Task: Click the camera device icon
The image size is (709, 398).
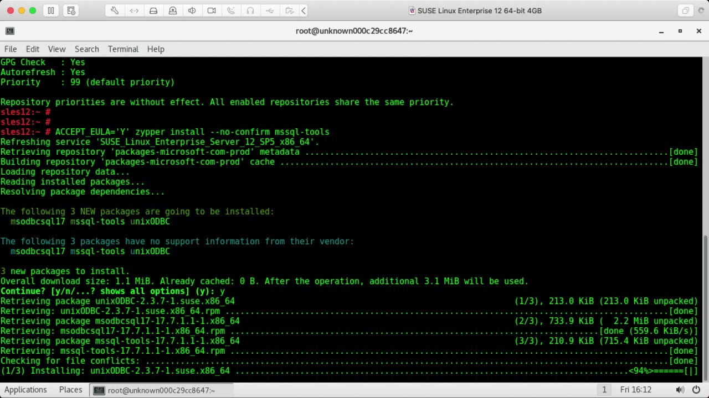Action: (x=212, y=11)
